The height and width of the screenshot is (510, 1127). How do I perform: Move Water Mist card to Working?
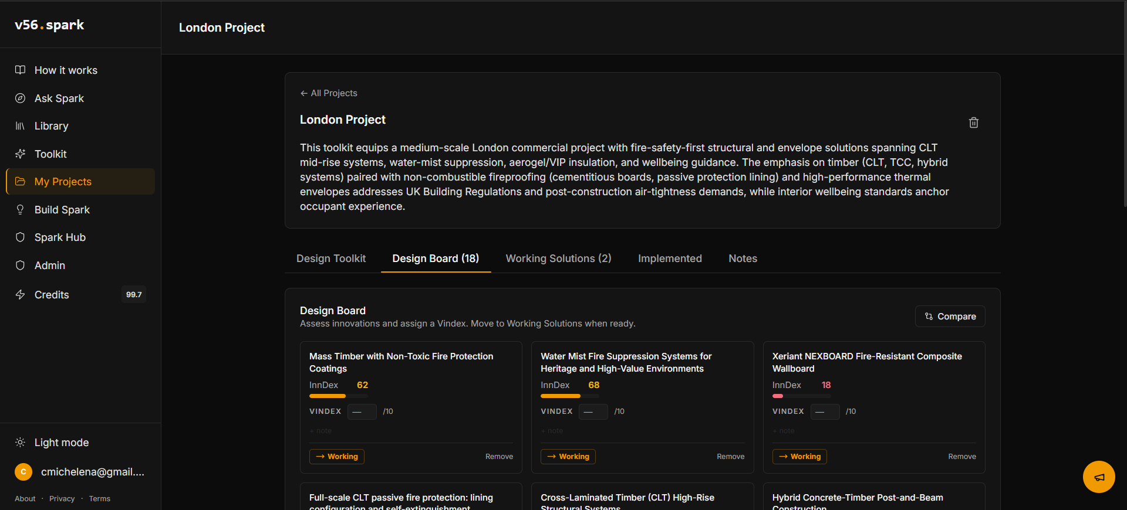[568, 457]
